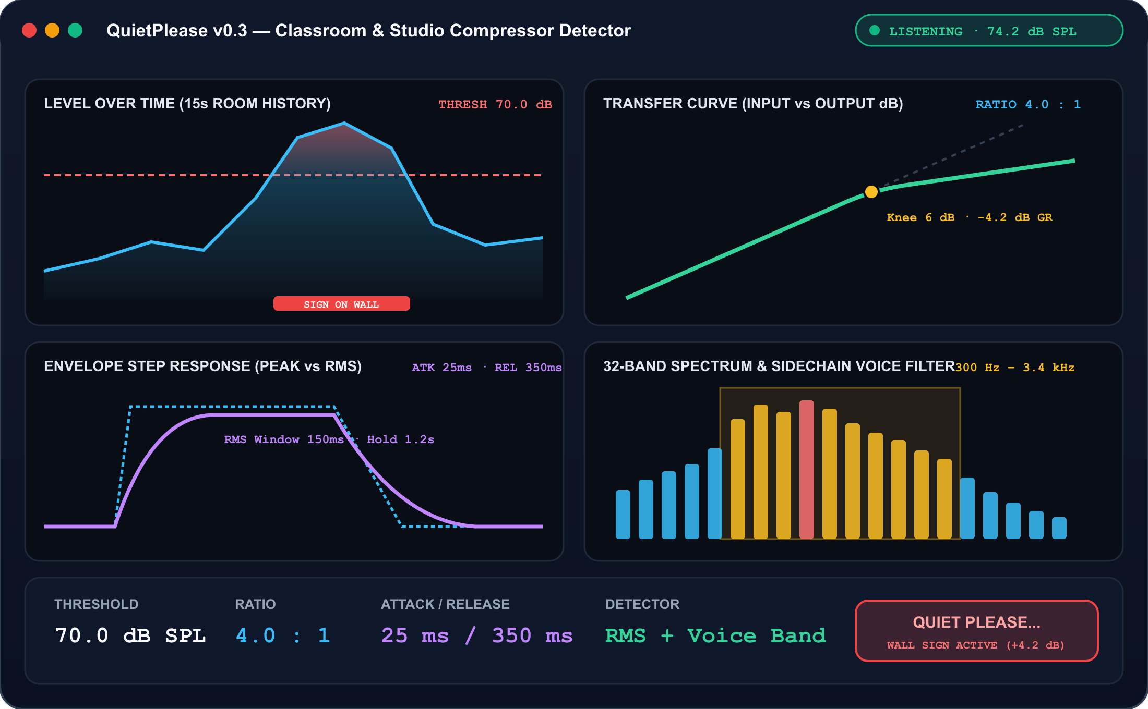Click the 32-BAND SPECTRUM panel title
Screen dimensions: 1148x709
pyautogui.click(x=779, y=366)
